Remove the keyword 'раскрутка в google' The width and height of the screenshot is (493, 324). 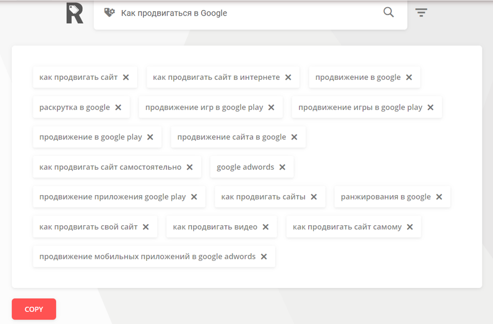[x=118, y=107]
